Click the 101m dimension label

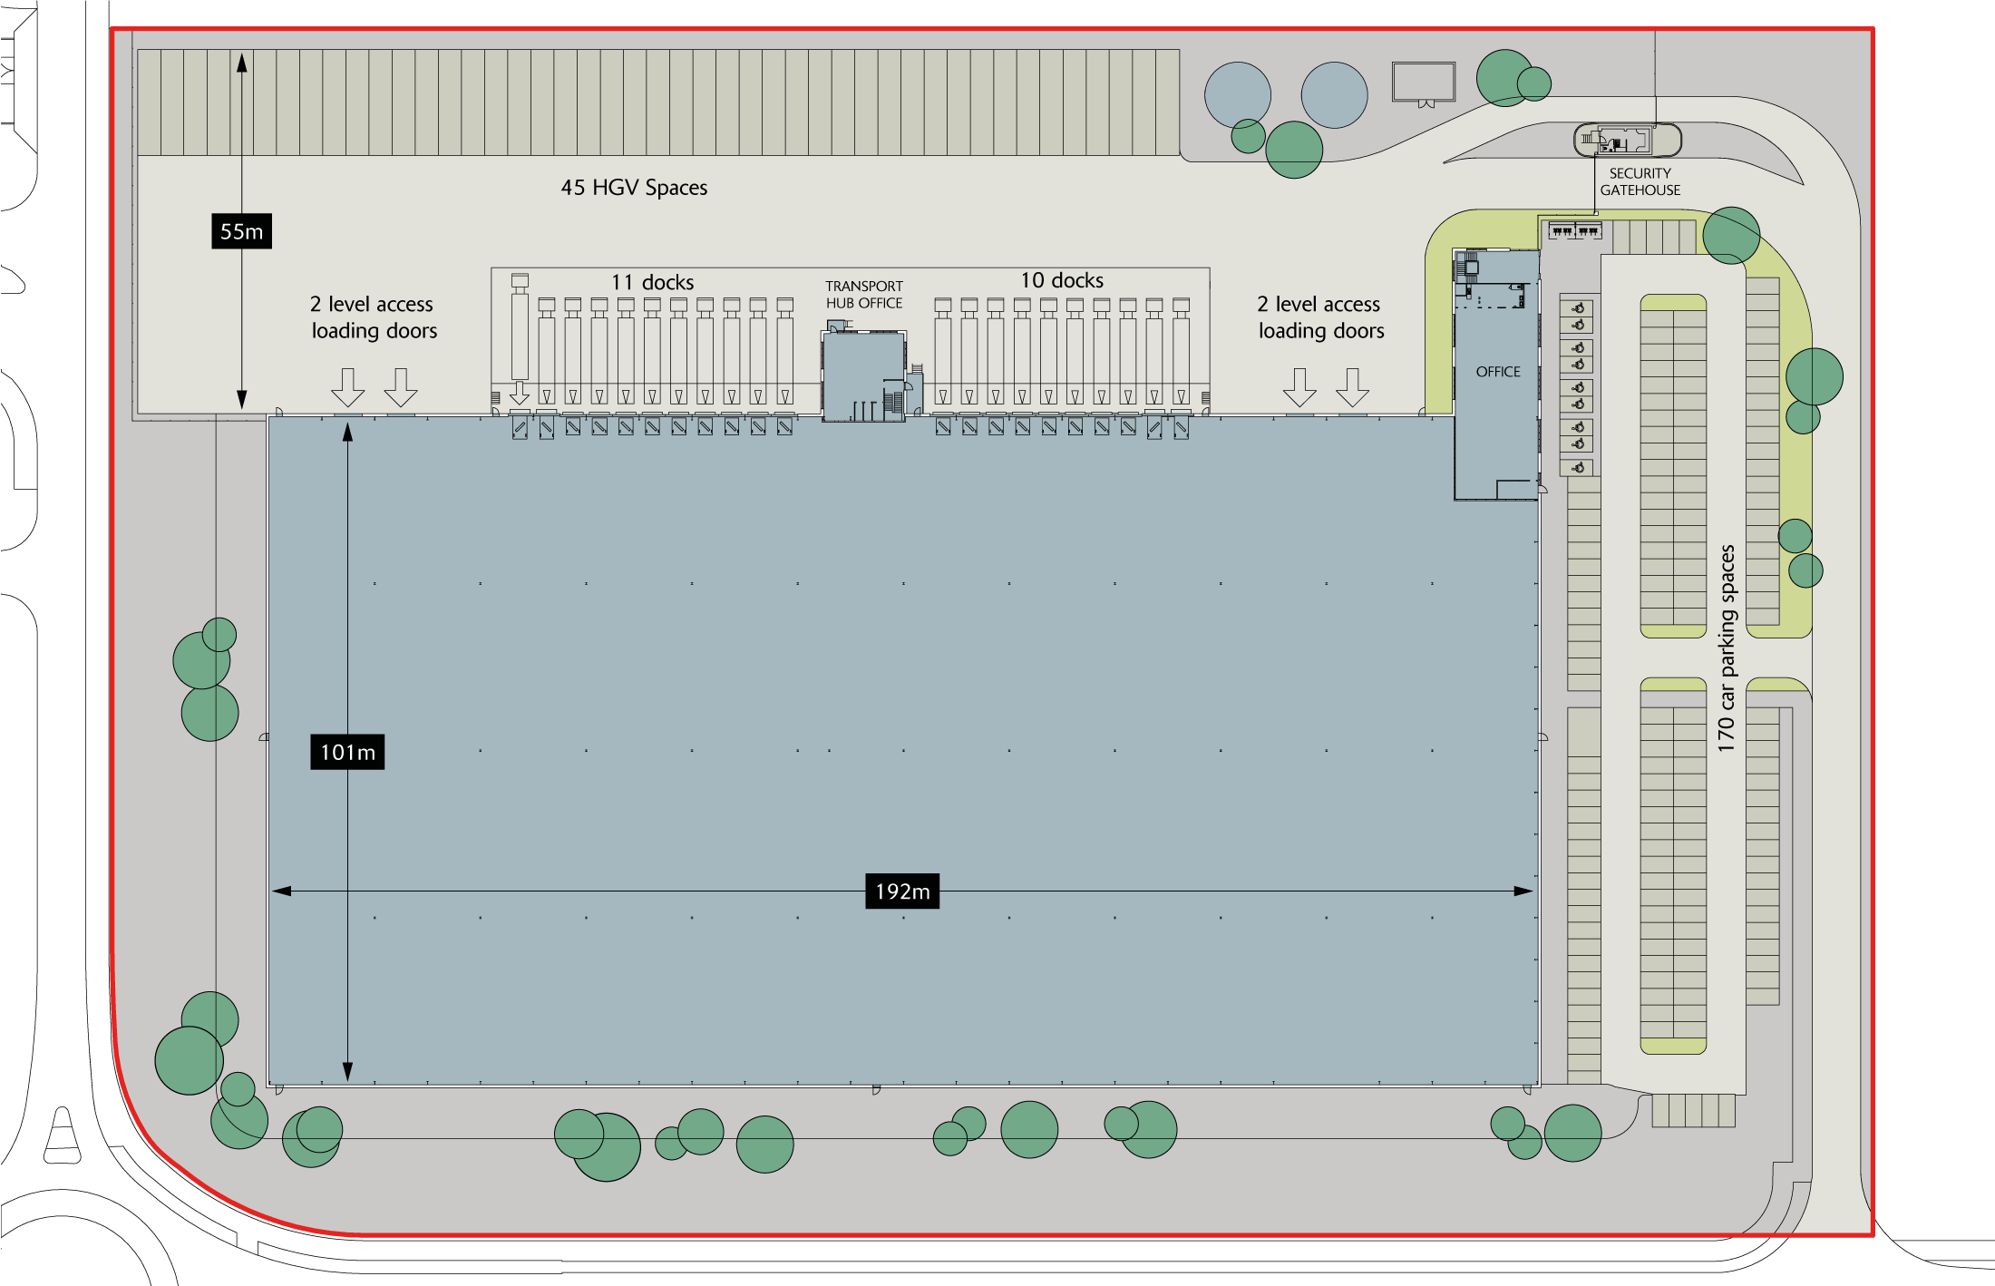point(347,752)
